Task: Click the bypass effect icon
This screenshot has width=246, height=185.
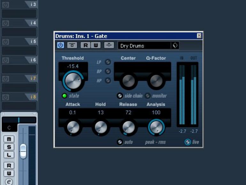Action: click(72, 45)
